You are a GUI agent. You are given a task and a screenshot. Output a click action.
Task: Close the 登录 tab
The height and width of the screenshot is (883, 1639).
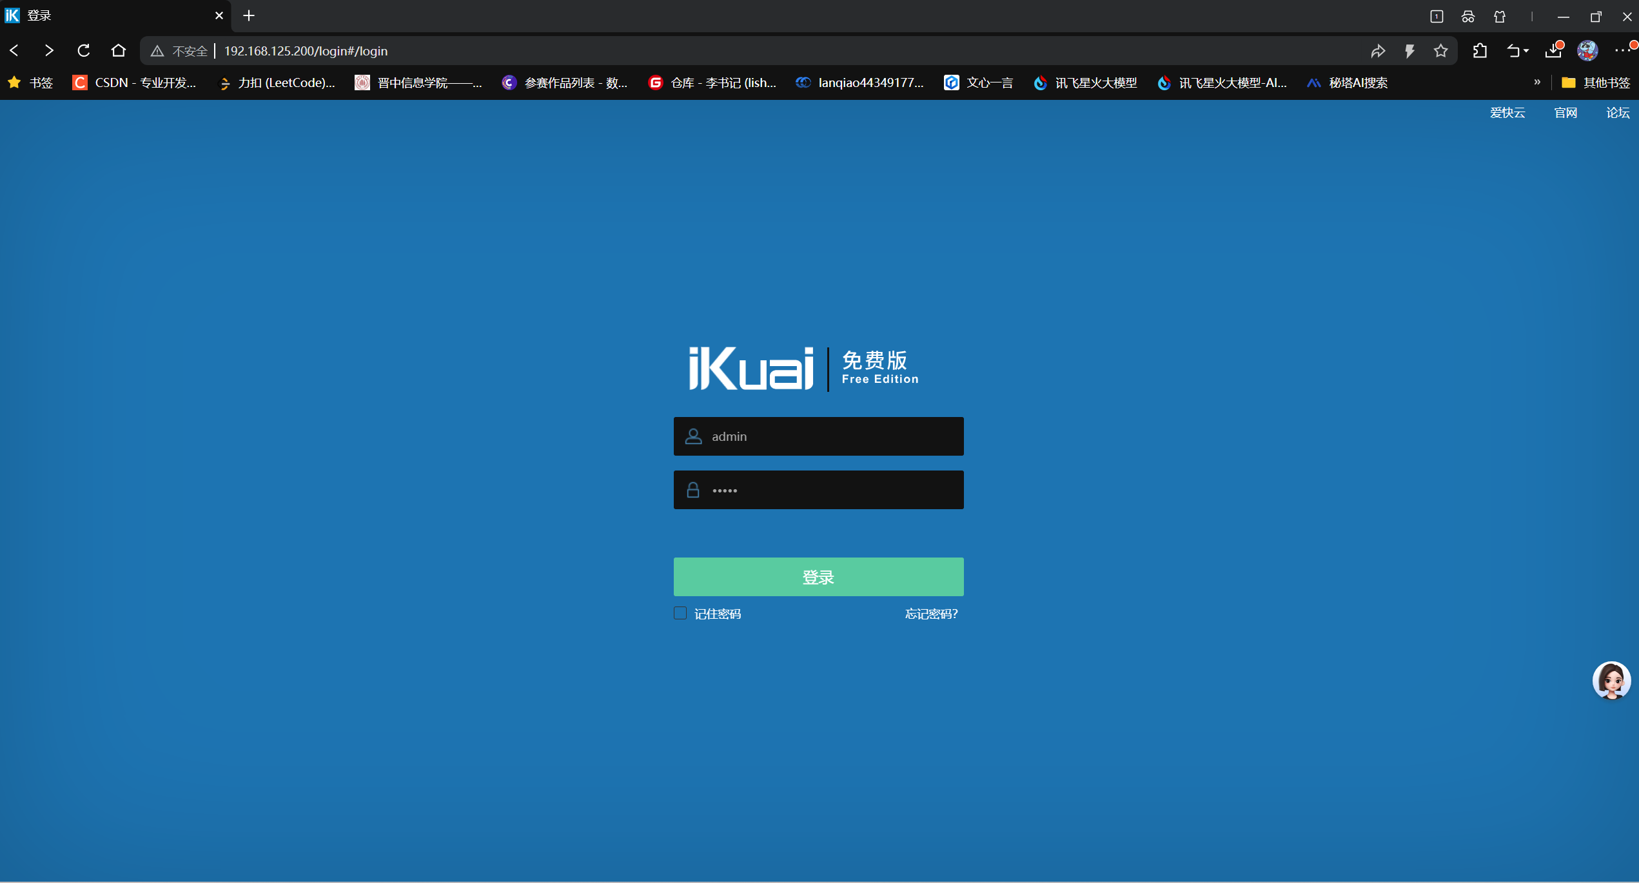[x=219, y=15]
